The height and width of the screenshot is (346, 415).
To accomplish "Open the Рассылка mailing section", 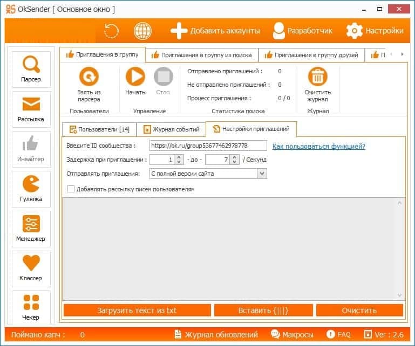I will [31, 109].
